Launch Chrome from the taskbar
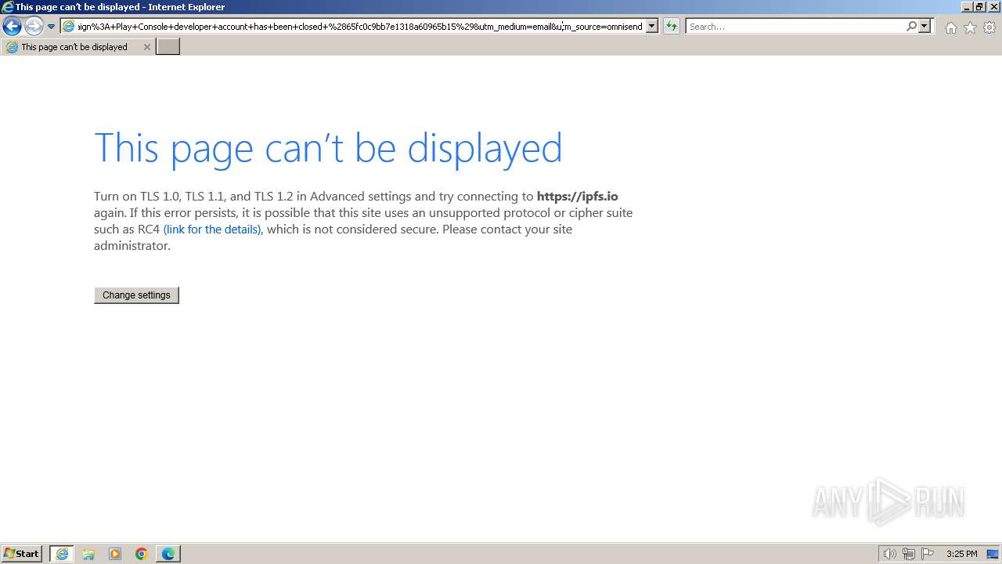Screen dimensions: 1002x564 (x=142, y=554)
